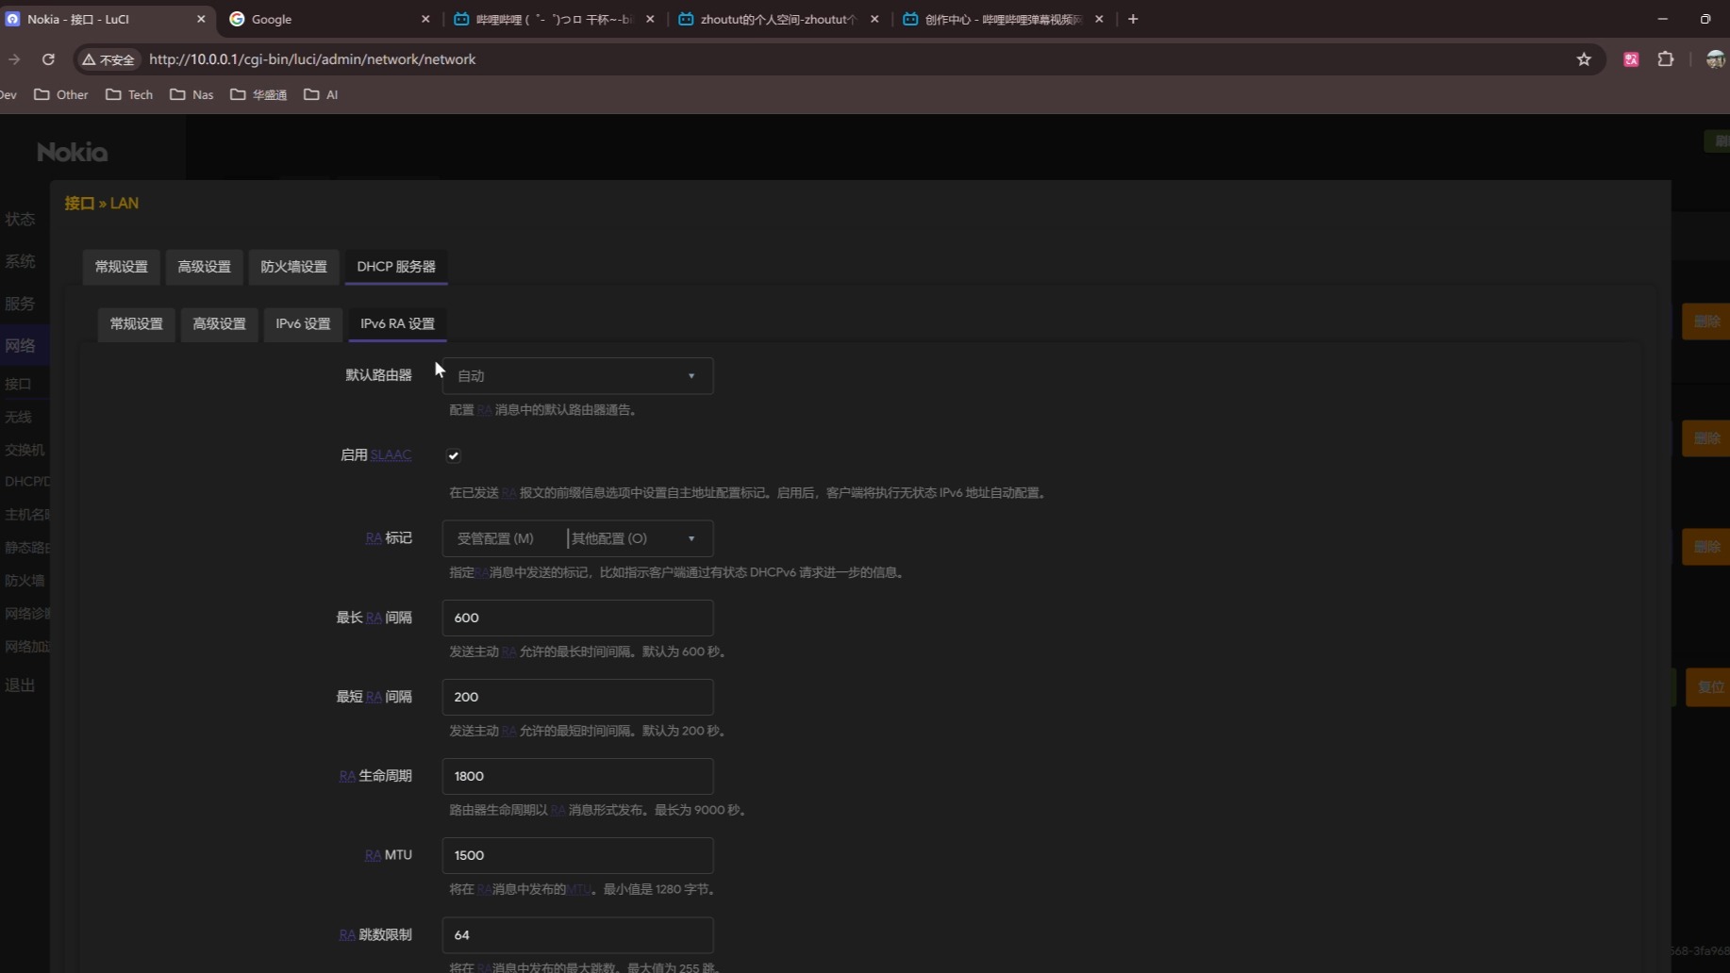Screen dimensions: 1730x973
Task: Select 交换机 in the network submenu
Action: (25, 450)
